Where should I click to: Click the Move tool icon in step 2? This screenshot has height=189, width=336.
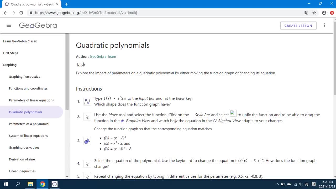click(87, 117)
